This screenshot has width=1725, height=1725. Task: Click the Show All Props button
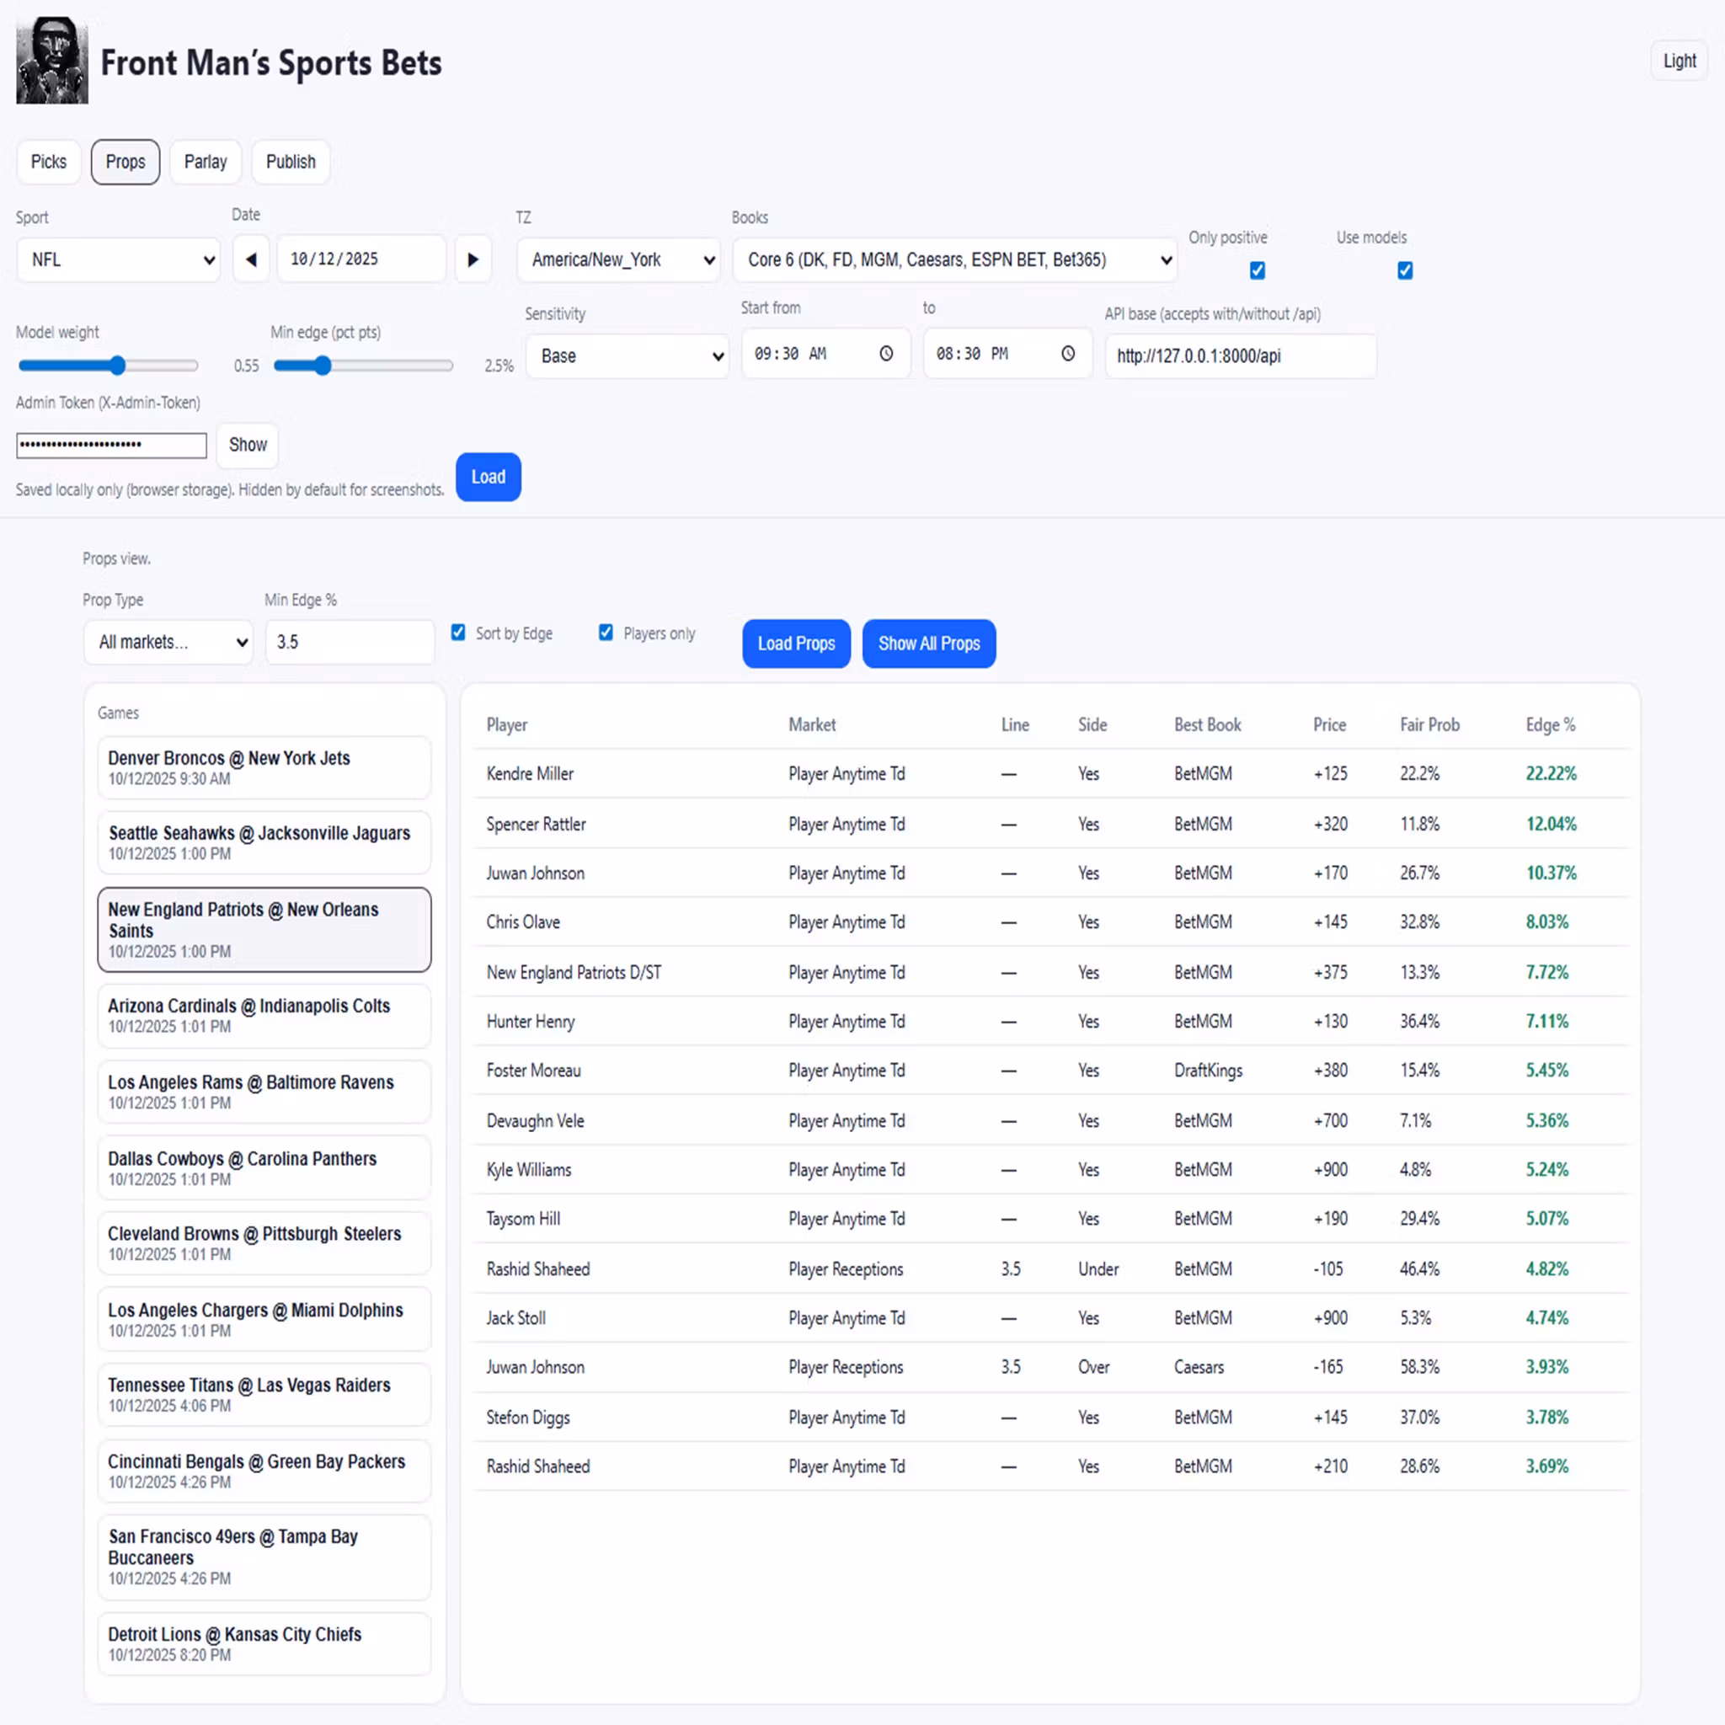(x=928, y=644)
